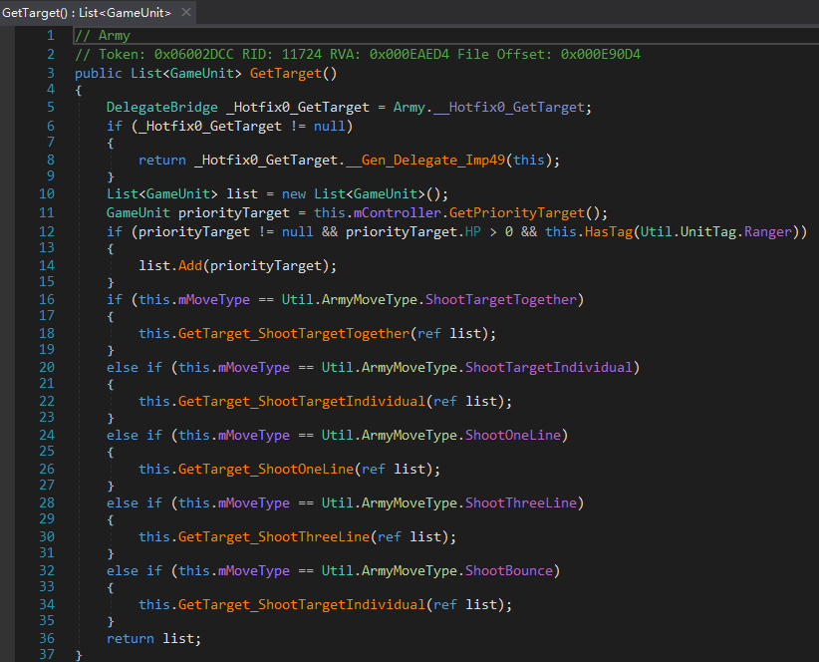Click the ShootBounce enum value
Viewport: 819px width, 662px height.
tap(512, 570)
